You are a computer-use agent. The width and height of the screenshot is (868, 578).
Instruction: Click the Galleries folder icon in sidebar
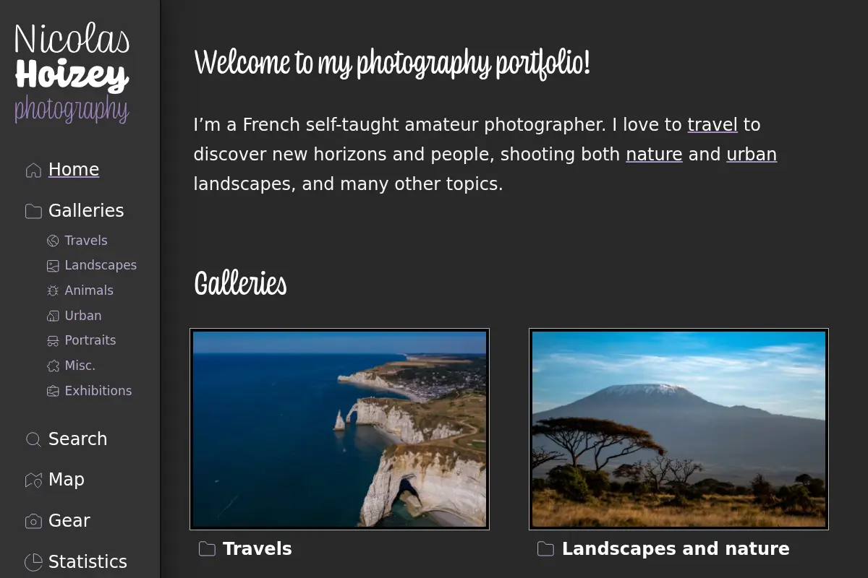33,211
